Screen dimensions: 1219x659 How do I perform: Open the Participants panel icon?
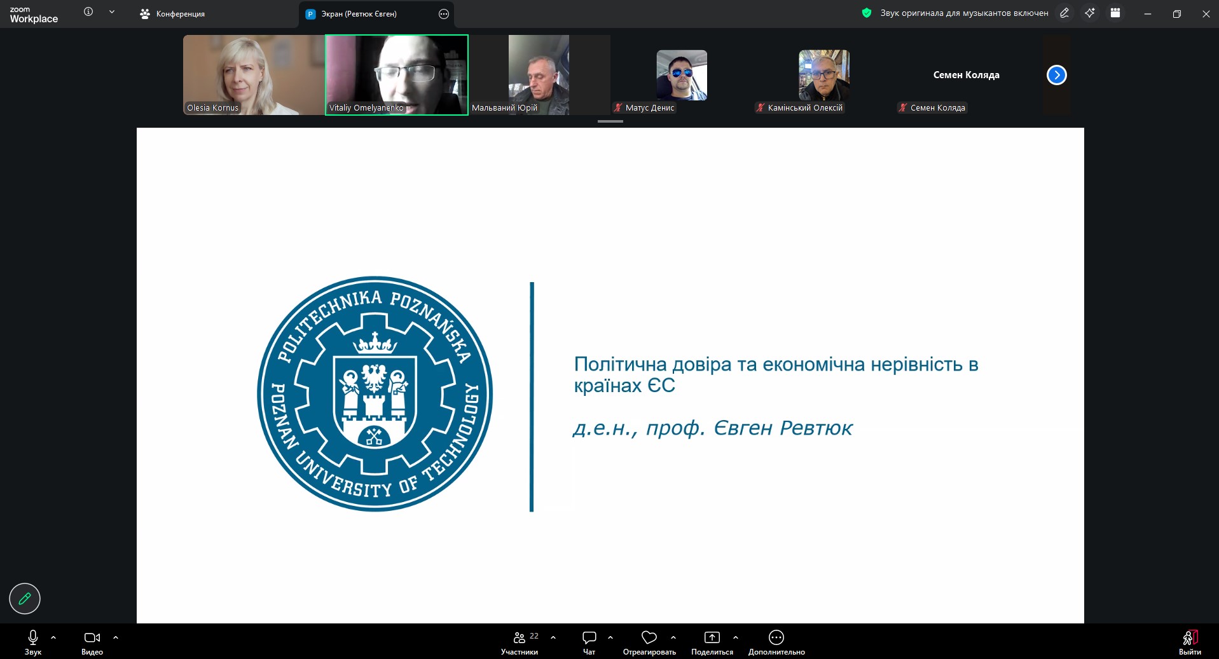[520, 637]
